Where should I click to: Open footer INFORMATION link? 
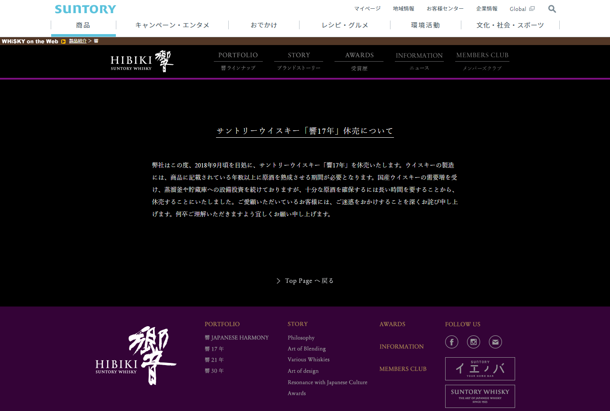tap(401, 346)
